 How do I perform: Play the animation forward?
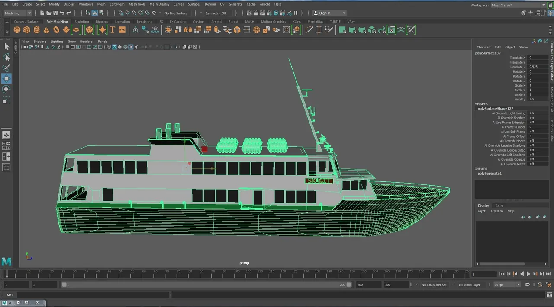[528, 274]
